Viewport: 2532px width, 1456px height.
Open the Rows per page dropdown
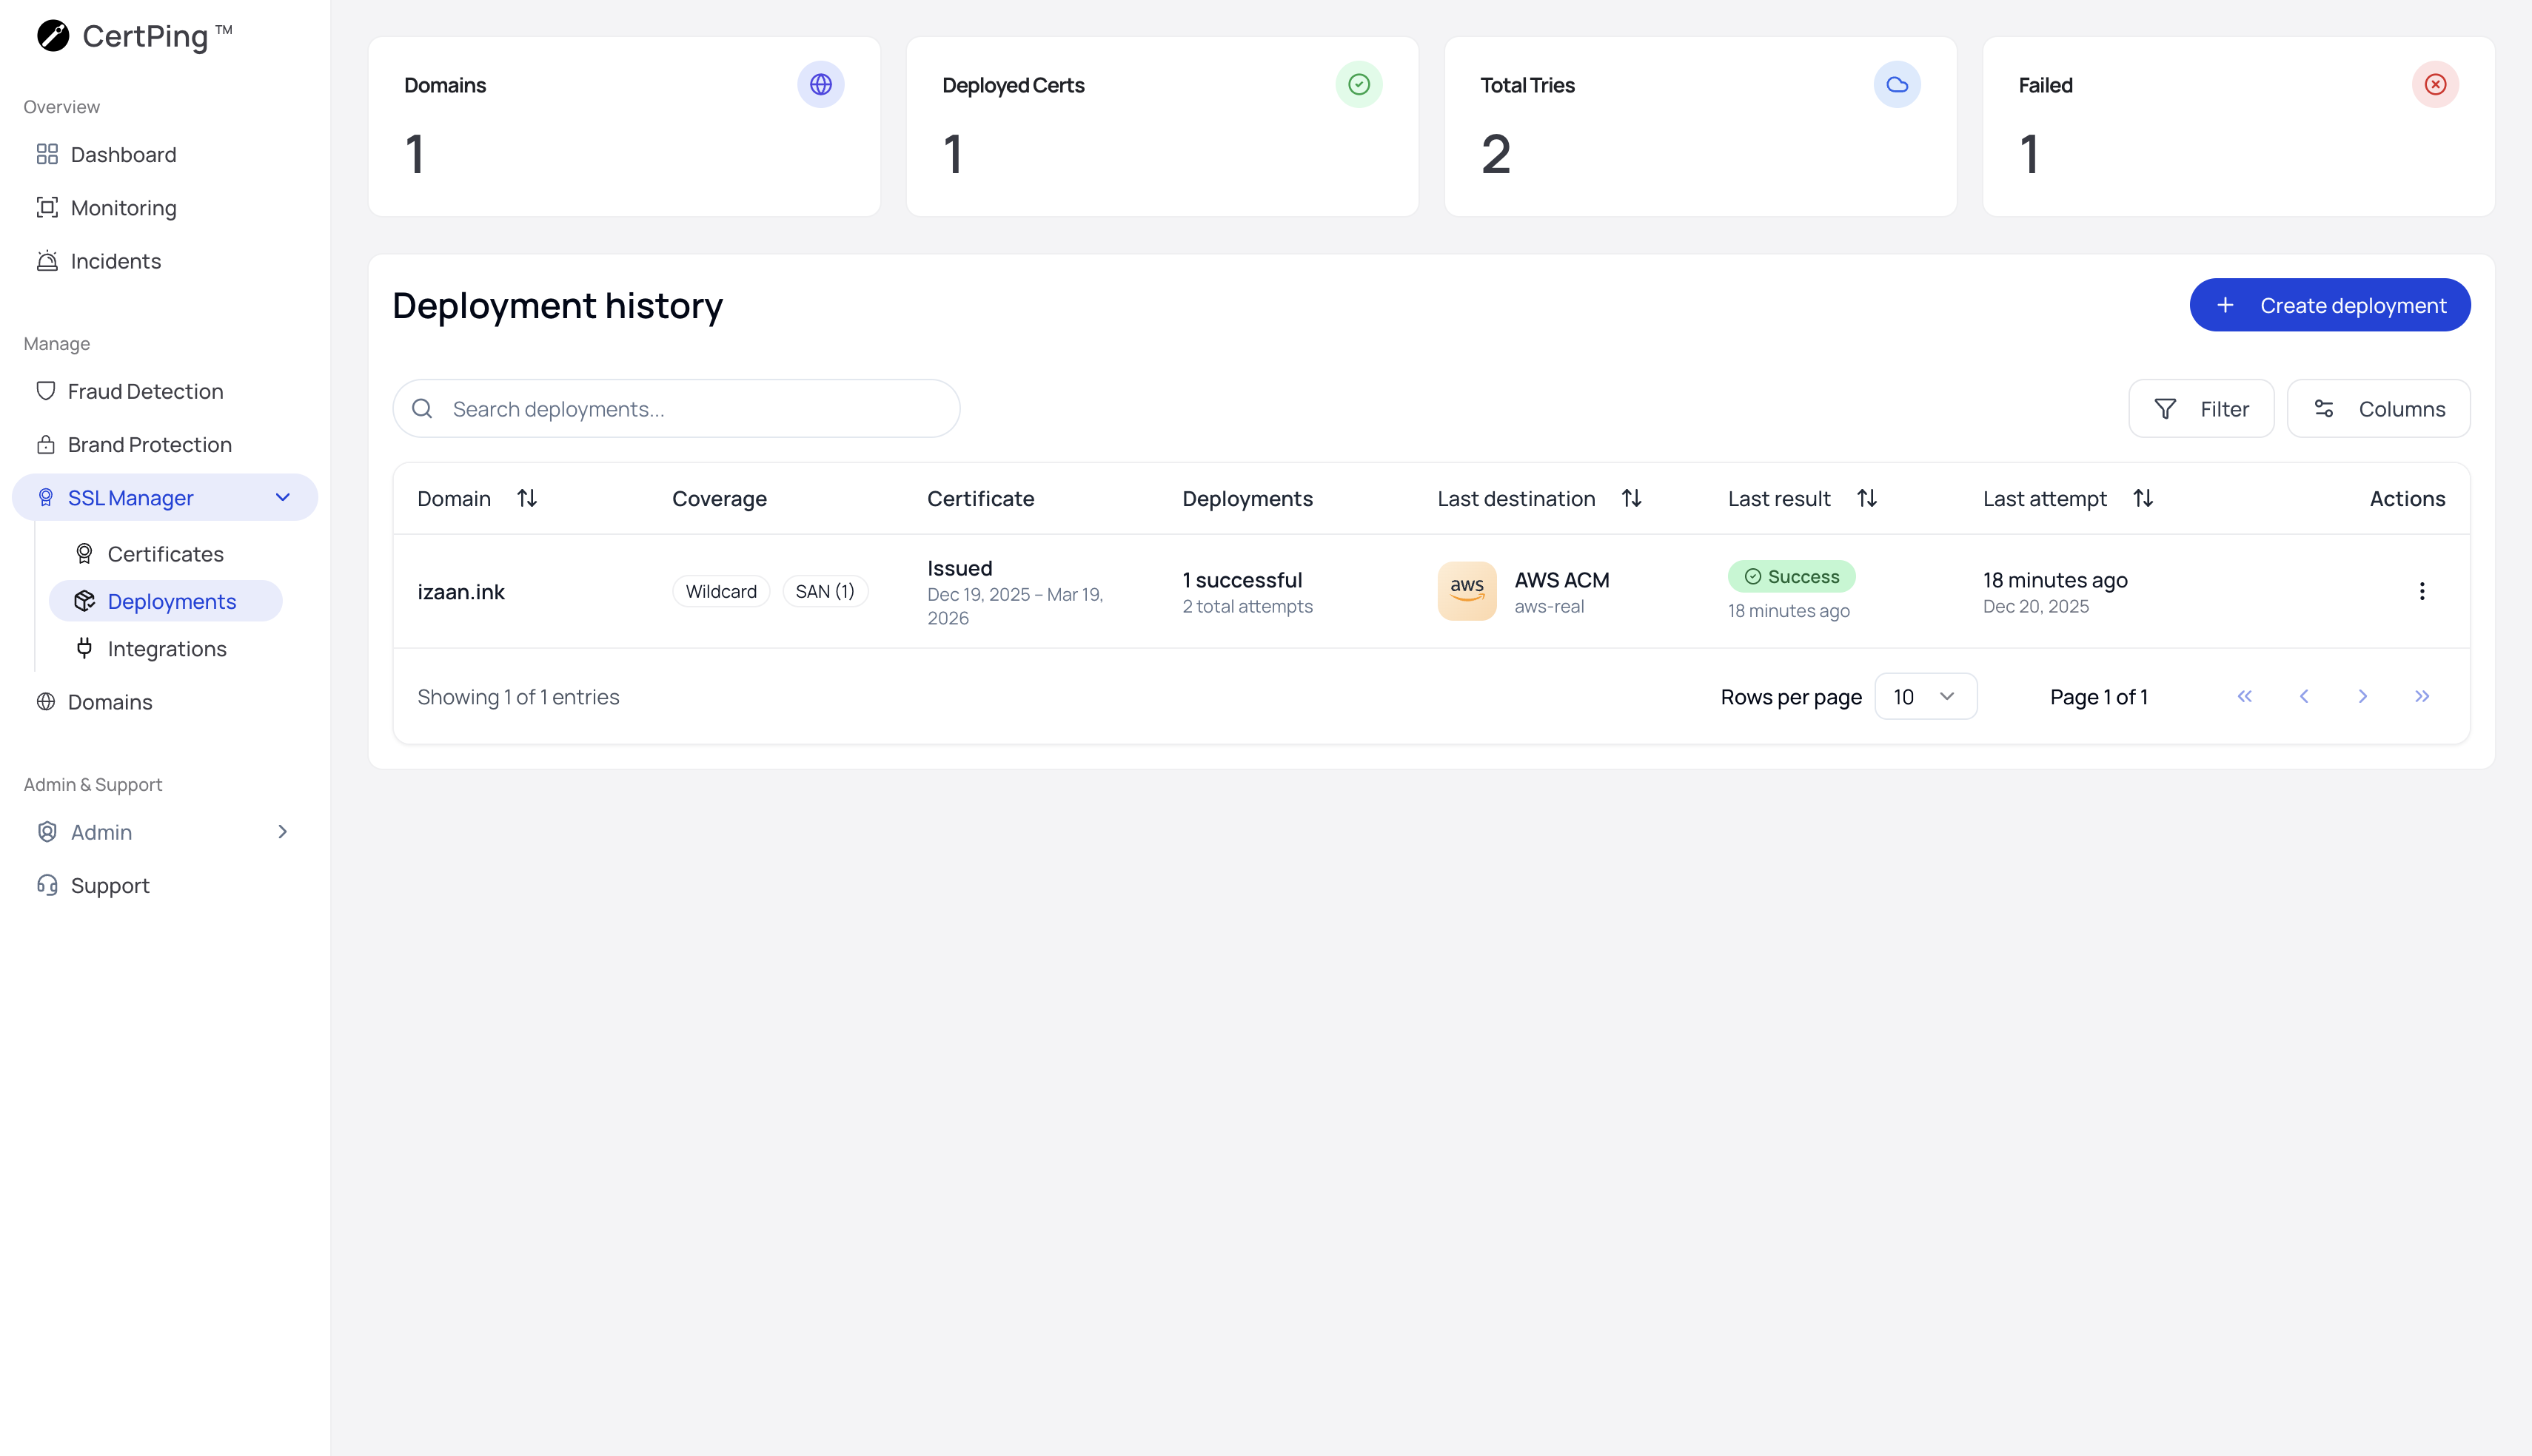pyautogui.click(x=1925, y=697)
